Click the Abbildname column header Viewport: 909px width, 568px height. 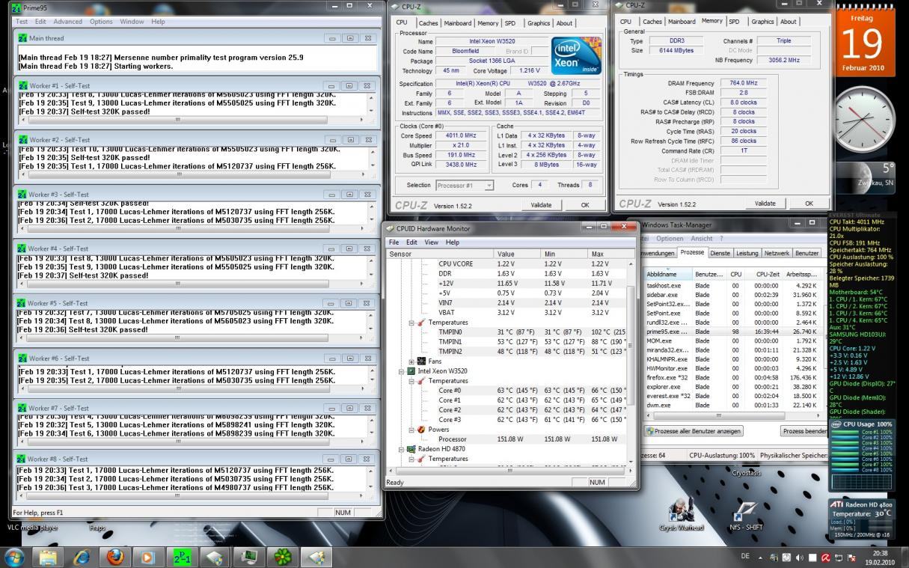tap(668, 275)
